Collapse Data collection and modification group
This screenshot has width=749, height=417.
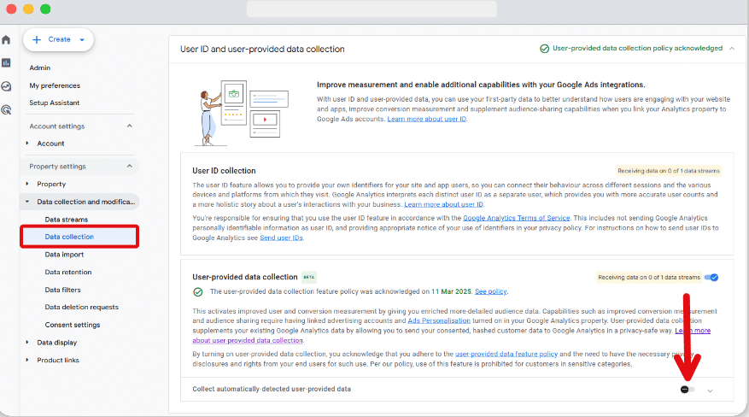click(x=27, y=202)
